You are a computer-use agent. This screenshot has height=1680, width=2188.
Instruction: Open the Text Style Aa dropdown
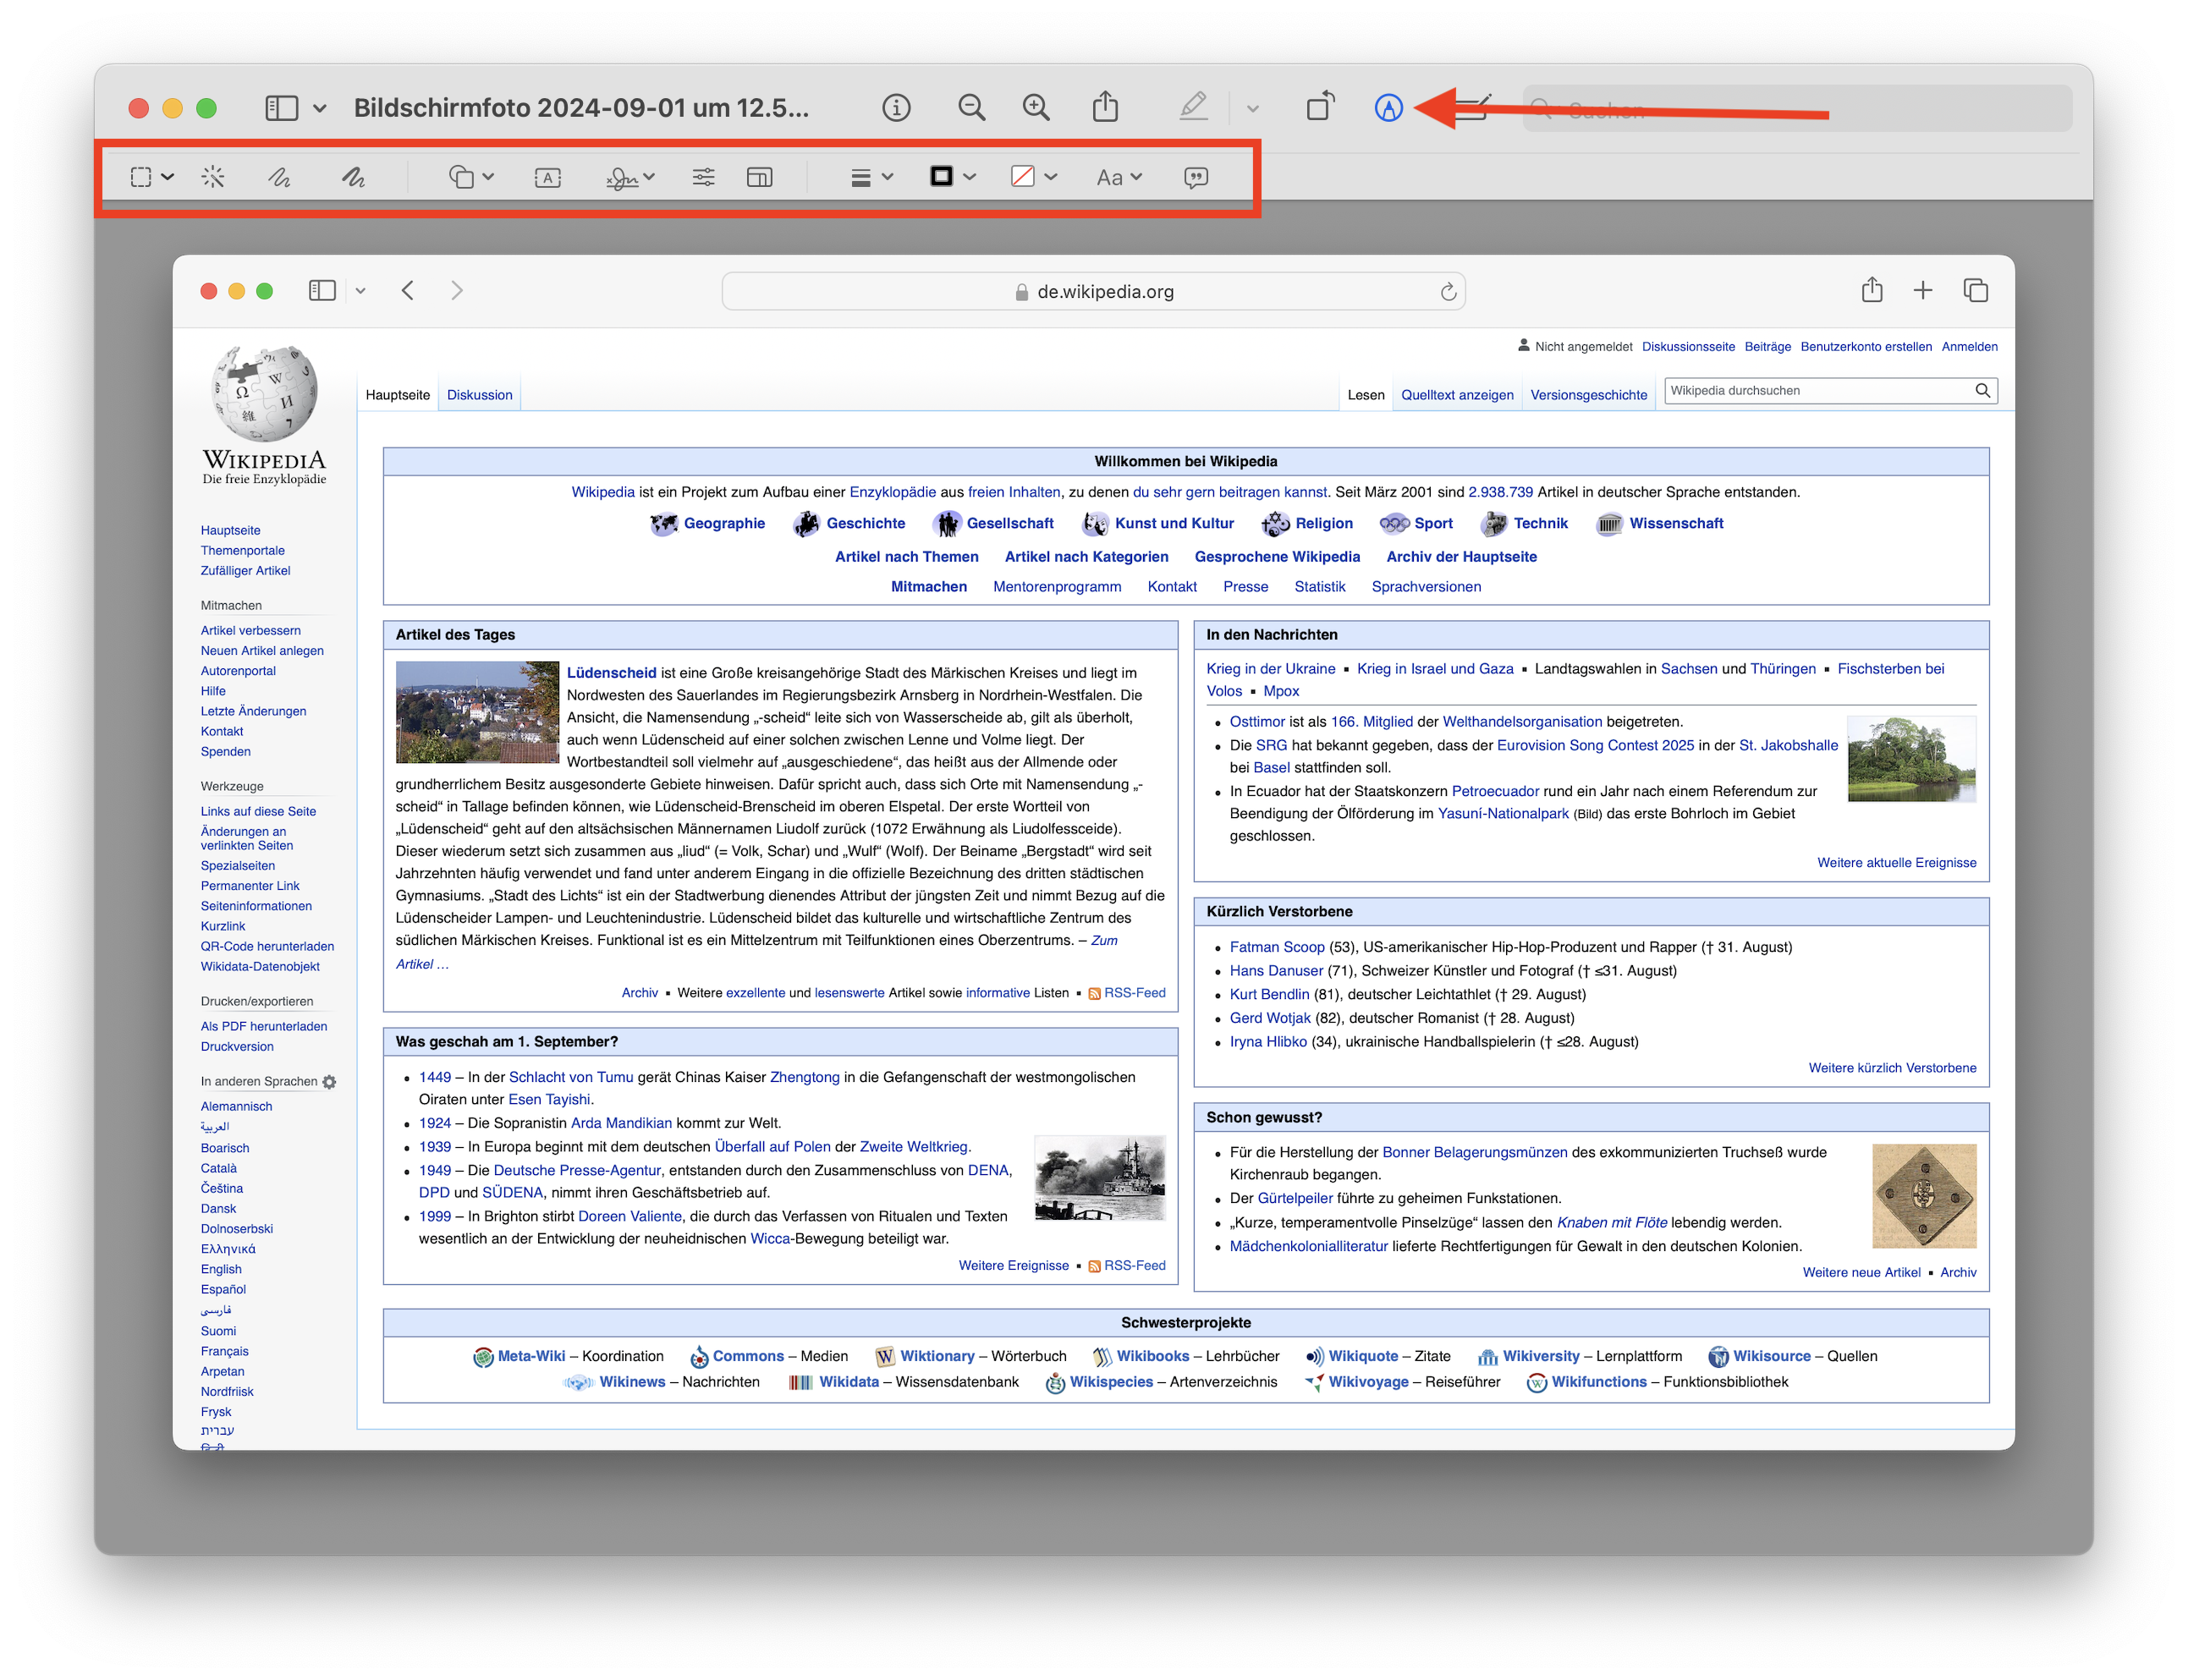point(1118,177)
